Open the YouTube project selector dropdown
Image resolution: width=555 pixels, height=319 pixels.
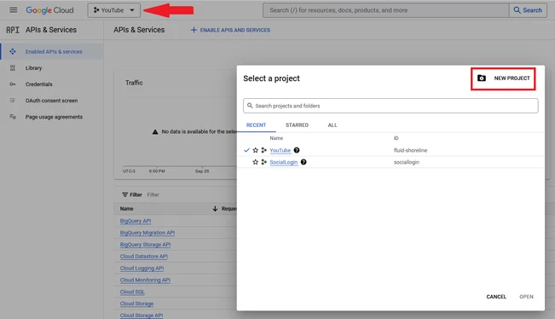[x=114, y=10]
